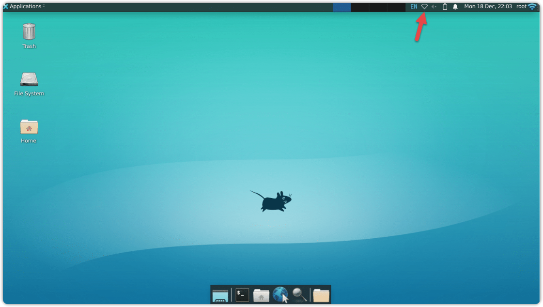
Task: Switch to the fourth workspace
Action: (x=396, y=7)
